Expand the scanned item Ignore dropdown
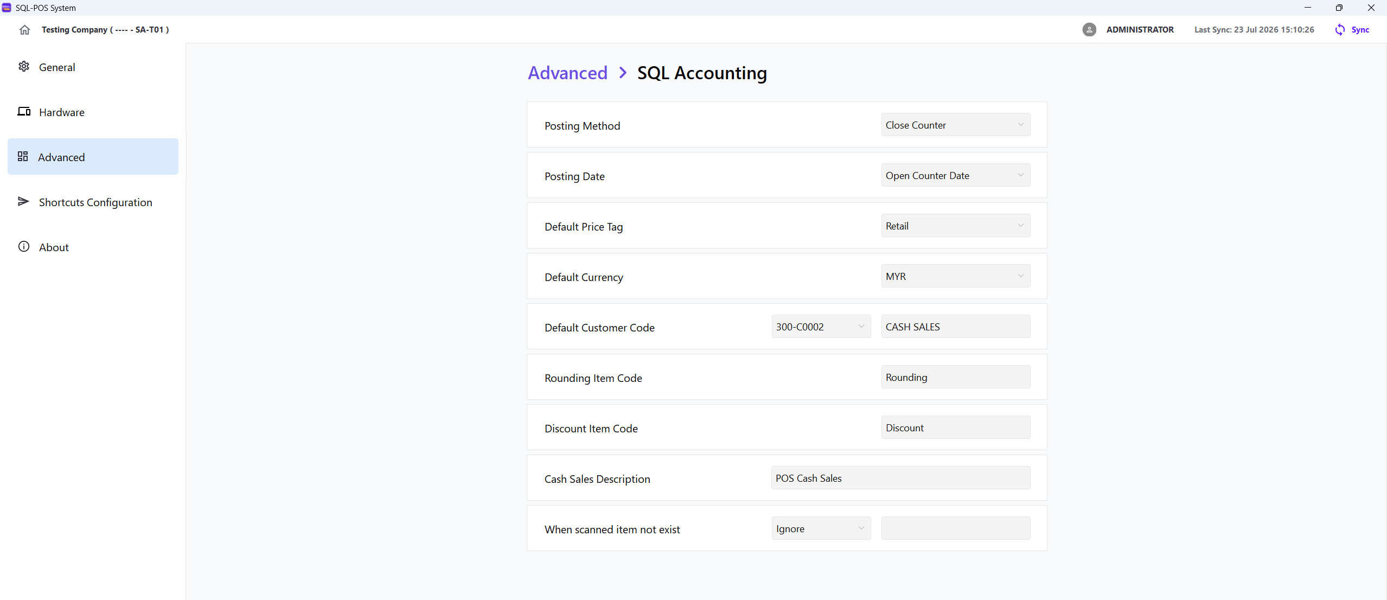Viewport: 1387px width, 600px height. tap(821, 528)
